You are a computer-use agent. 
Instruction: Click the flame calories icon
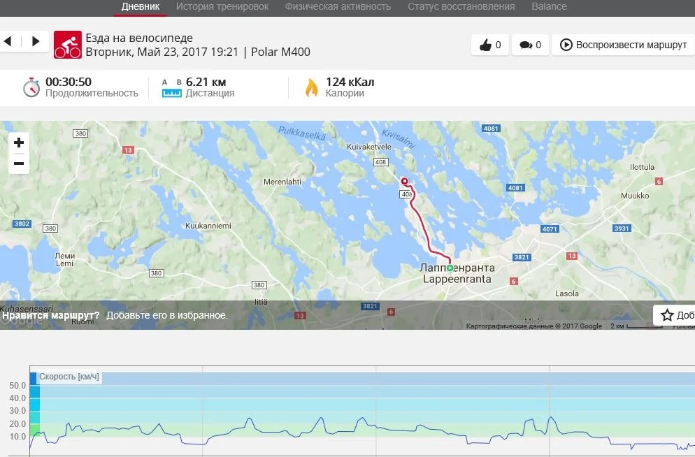click(312, 87)
